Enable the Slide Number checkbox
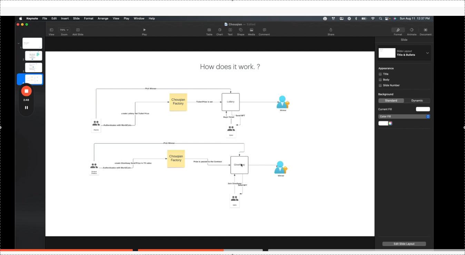Viewport: 465px width, 255px height. coord(380,85)
